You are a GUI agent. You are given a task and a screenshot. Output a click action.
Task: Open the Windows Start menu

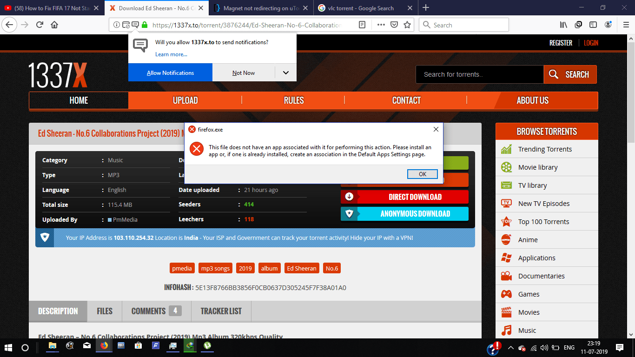point(8,347)
